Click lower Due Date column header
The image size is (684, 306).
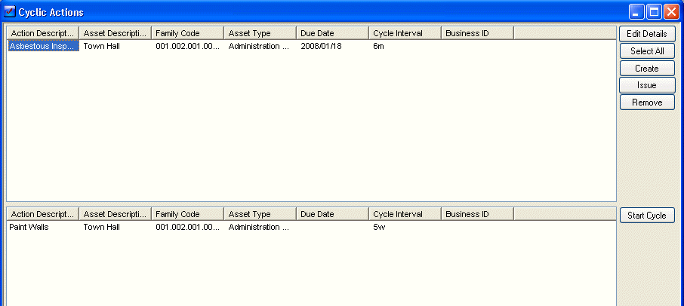point(332,214)
